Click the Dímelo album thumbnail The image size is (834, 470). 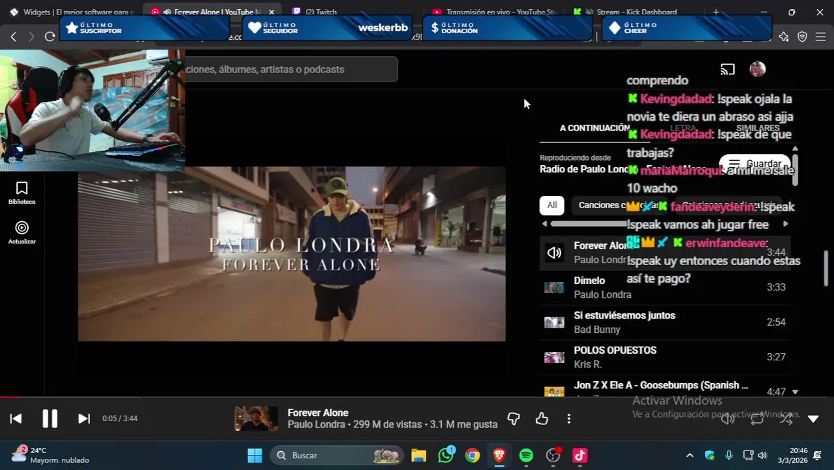point(554,287)
